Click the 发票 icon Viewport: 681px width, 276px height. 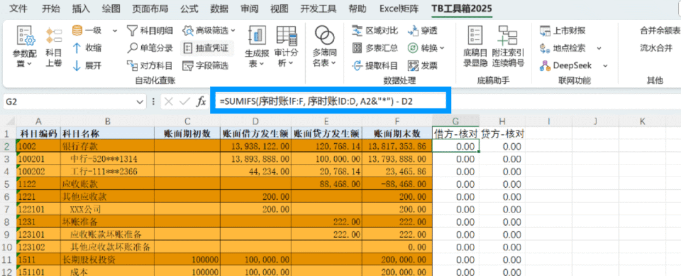tap(412, 66)
